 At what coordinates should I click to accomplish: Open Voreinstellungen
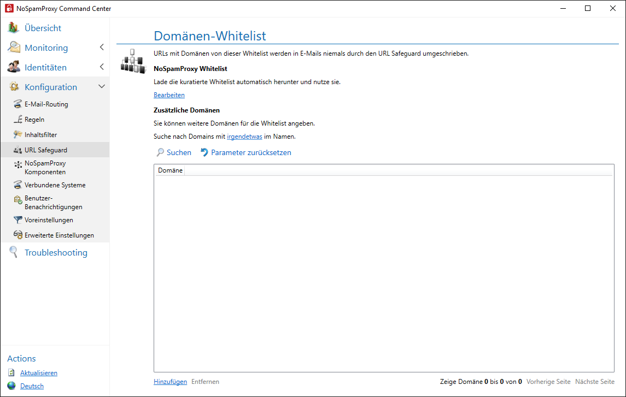coord(49,220)
